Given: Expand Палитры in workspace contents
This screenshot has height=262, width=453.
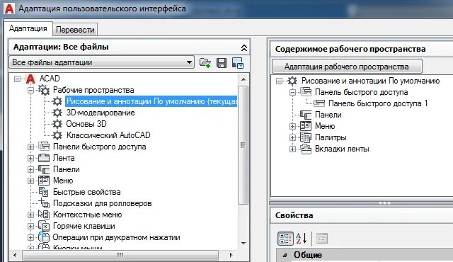Looking at the screenshot, I should [x=292, y=138].
